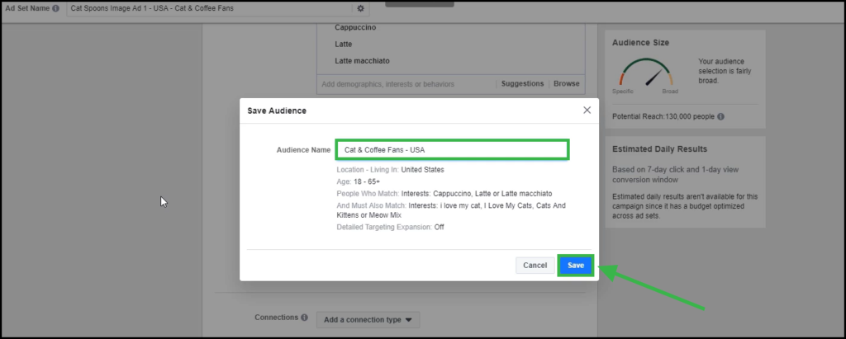Open the Ad Set Name gear settings icon

coord(360,8)
